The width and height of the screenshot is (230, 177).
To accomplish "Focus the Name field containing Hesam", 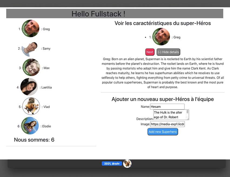I will pyautogui.click(x=167, y=107).
